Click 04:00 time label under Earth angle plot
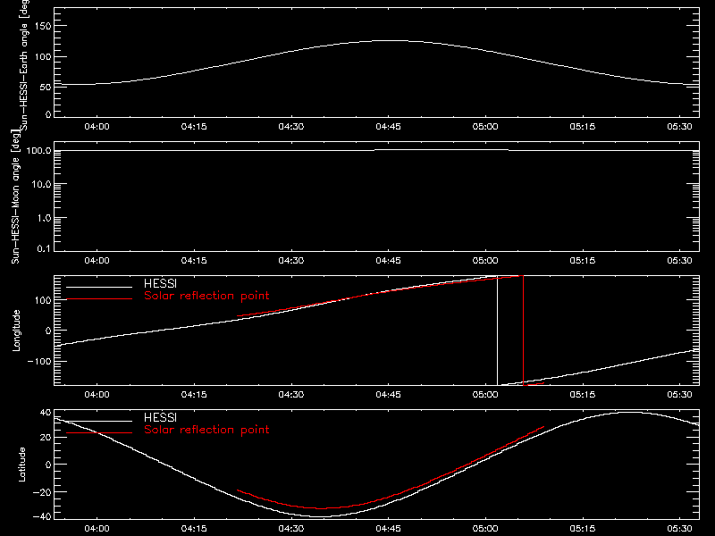 [x=97, y=127]
